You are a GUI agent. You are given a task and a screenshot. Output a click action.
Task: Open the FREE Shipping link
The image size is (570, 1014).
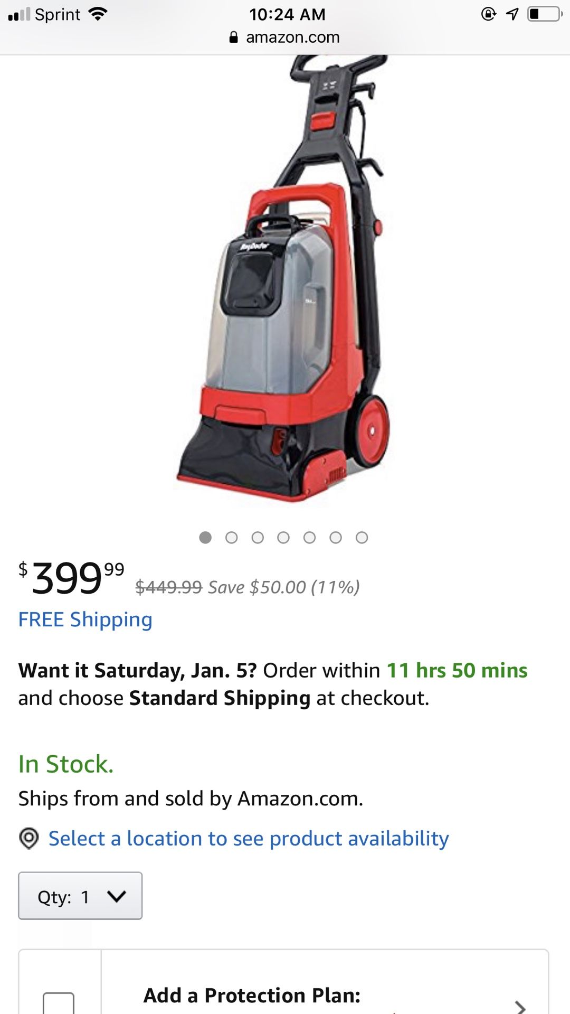tap(84, 618)
